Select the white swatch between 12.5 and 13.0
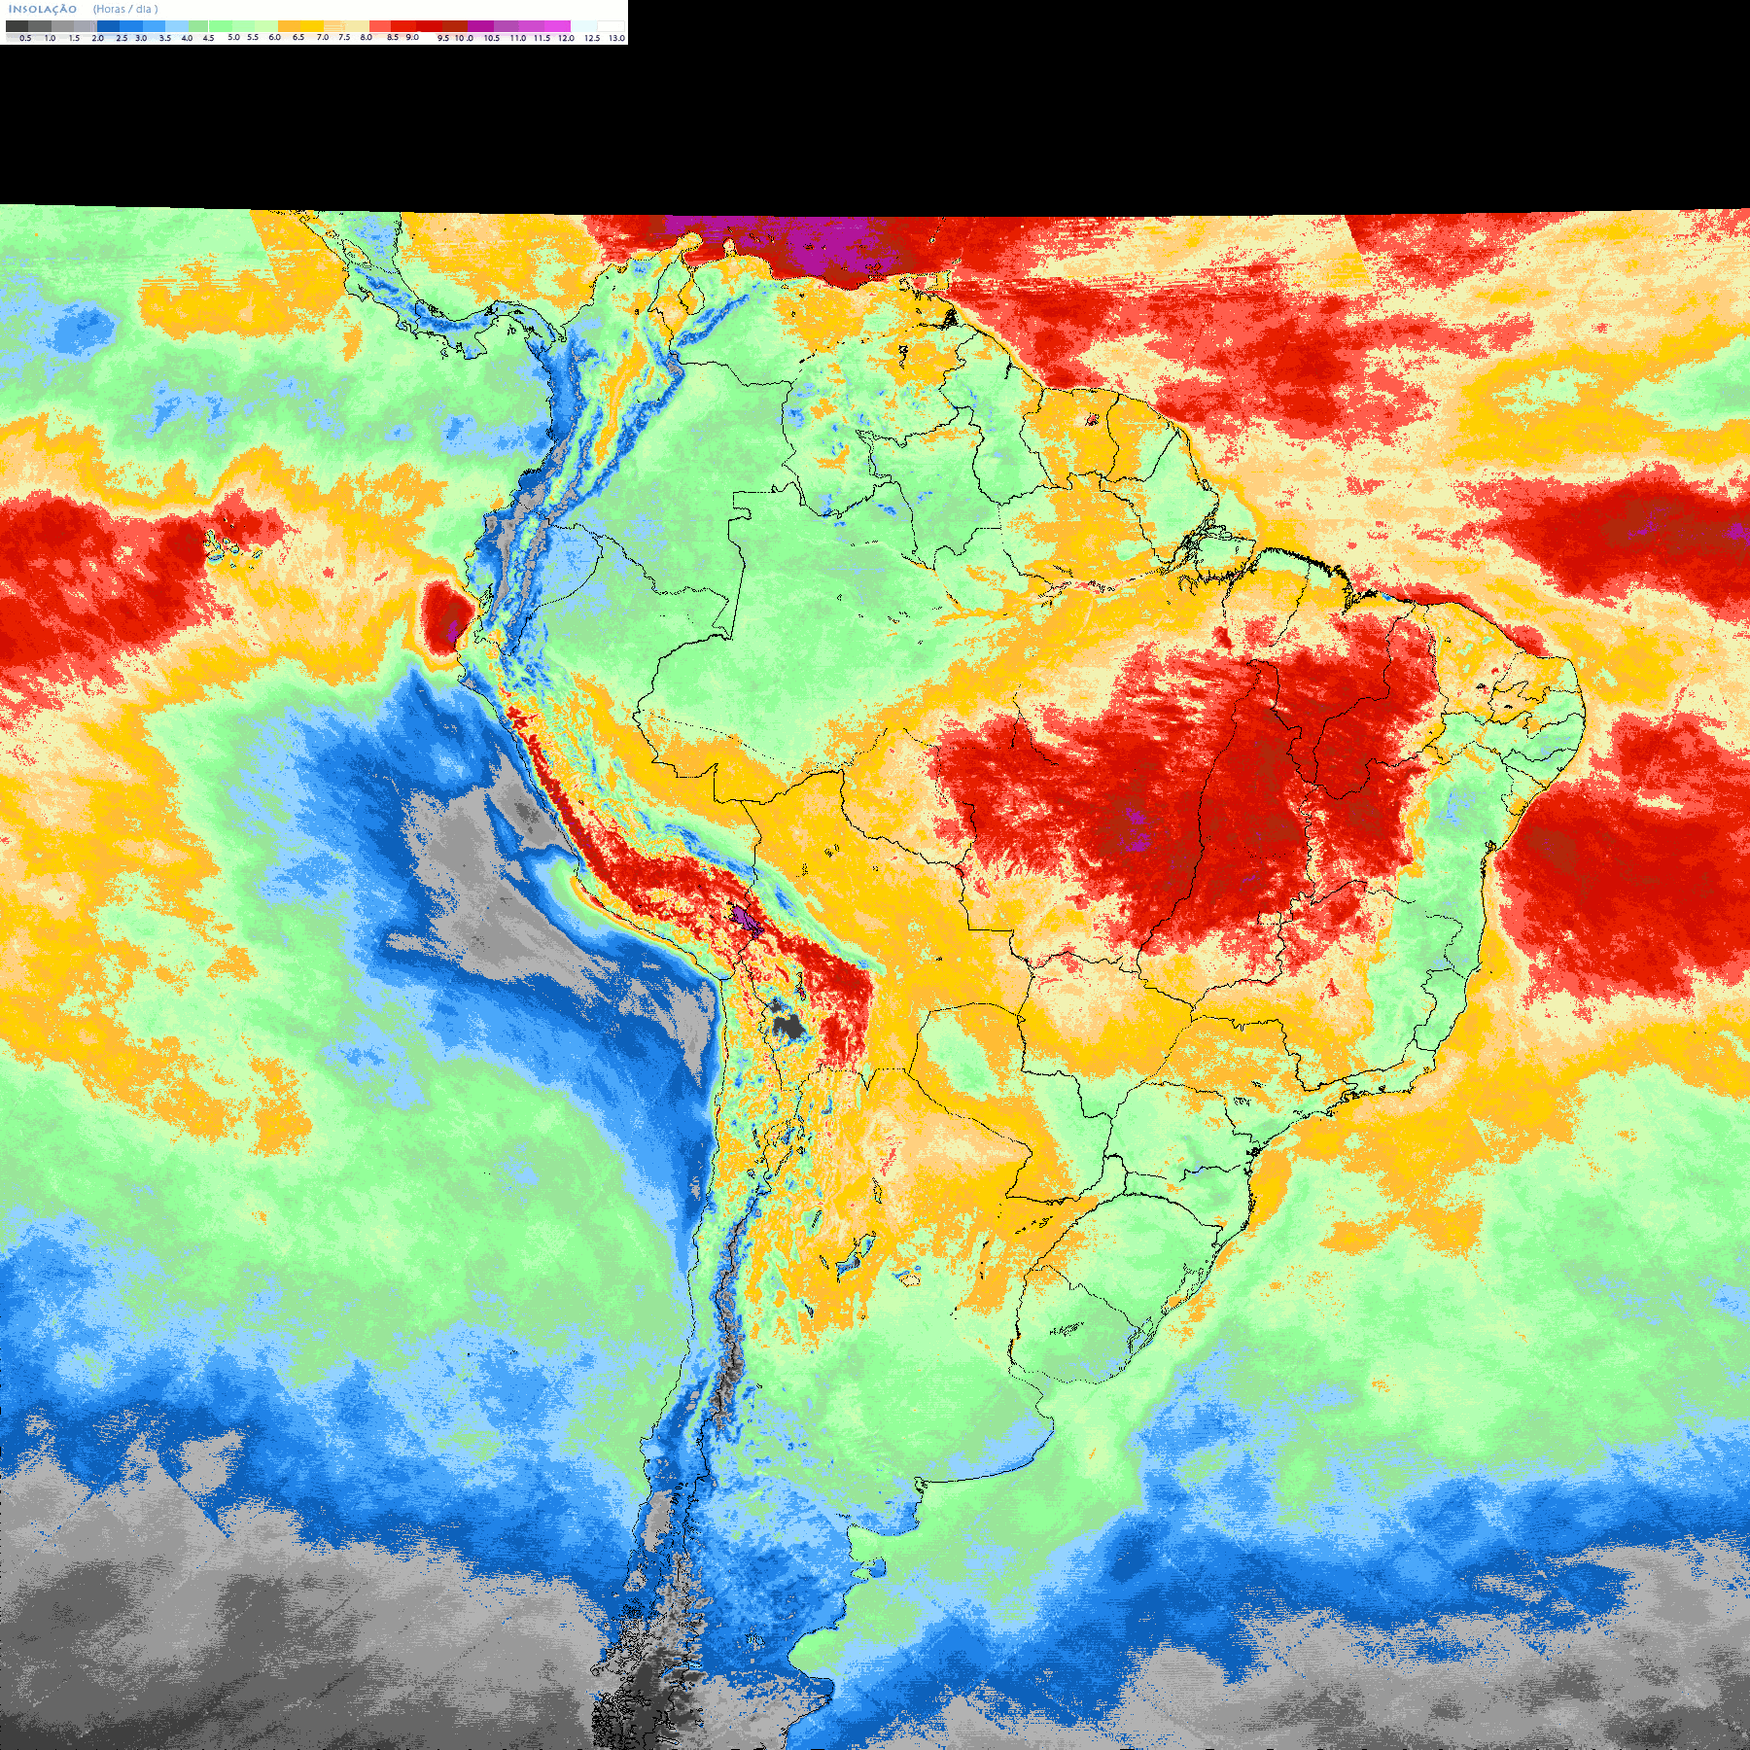 coord(611,26)
